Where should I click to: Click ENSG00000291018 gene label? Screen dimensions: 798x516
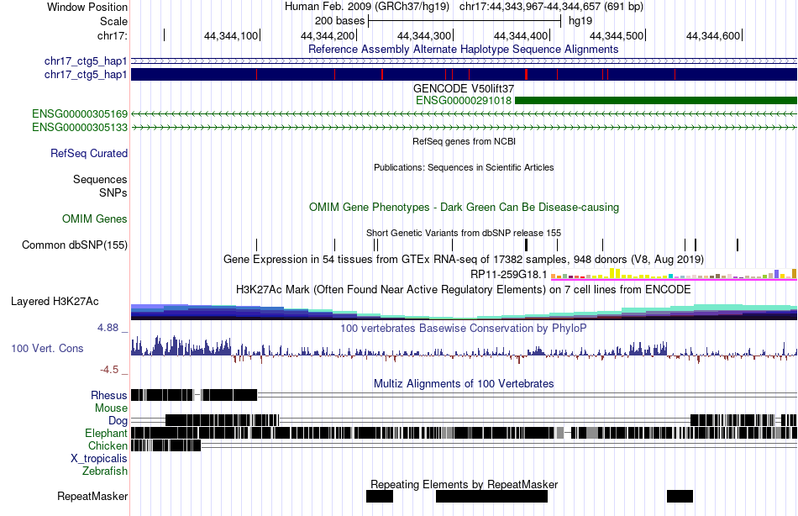tap(463, 100)
